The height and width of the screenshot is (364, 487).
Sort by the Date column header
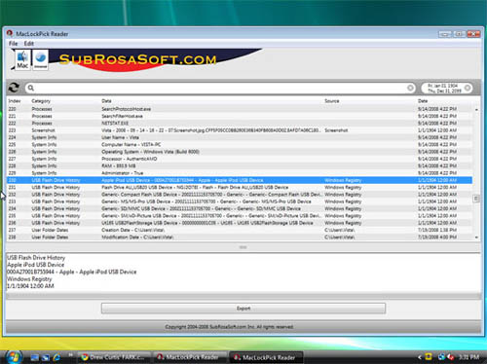[x=423, y=101]
